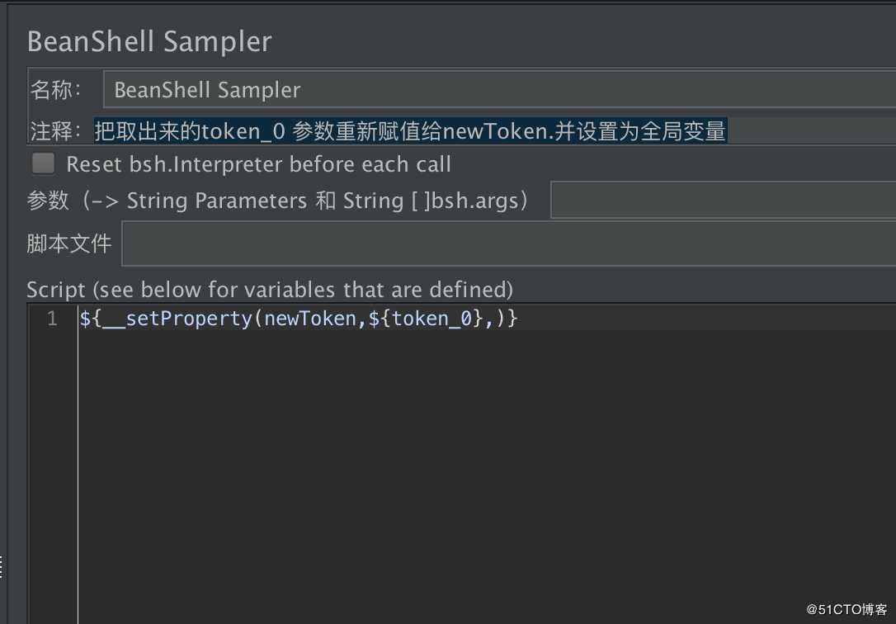Click token_0 word in the comment text
This screenshot has width=896, height=624.
(x=243, y=131)
